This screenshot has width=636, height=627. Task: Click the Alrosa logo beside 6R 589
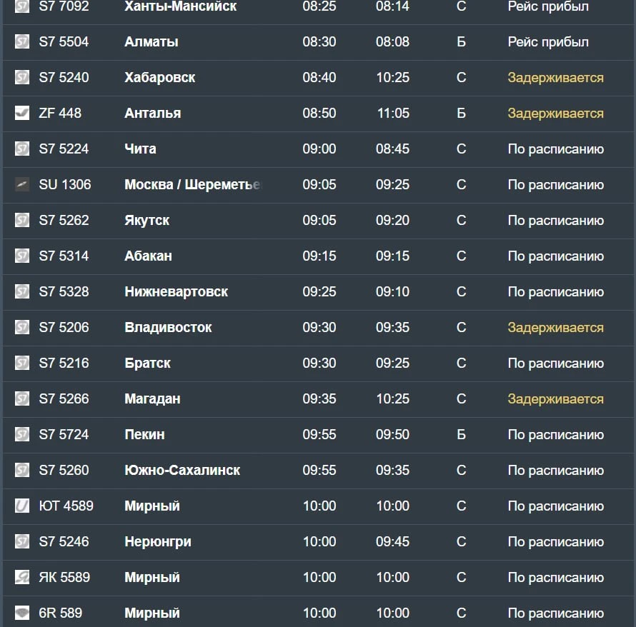[x=22, y=613]
